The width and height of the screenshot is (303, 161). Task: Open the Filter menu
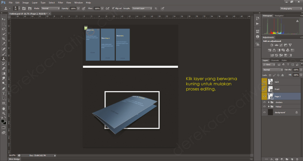pyautogui.click(x=61, y=2)
